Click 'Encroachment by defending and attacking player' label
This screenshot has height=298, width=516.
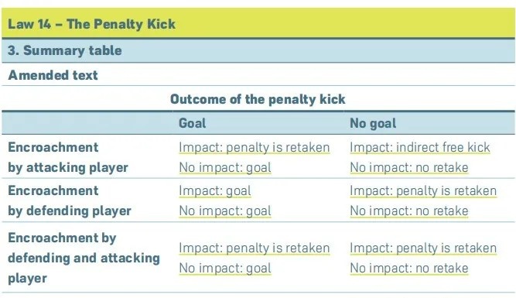pyautogui.click(x=84, y=258)
